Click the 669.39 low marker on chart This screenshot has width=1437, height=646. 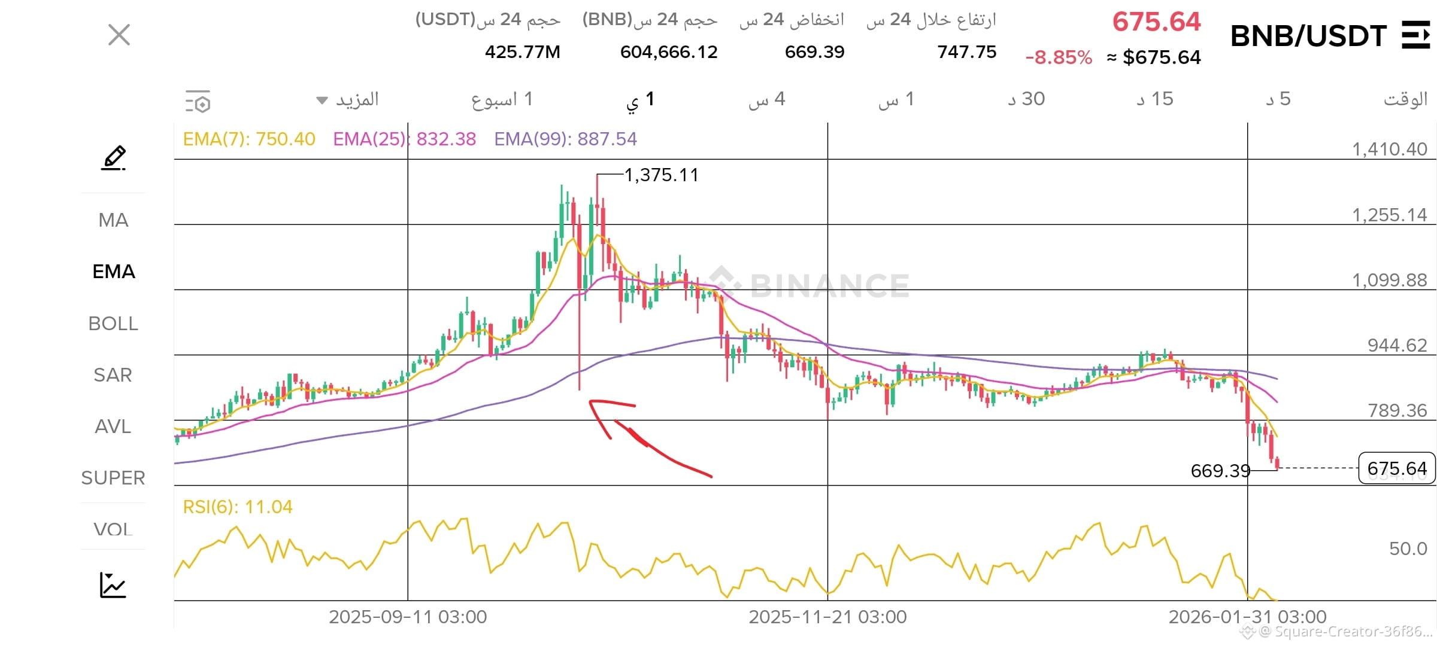point(1220,471)
